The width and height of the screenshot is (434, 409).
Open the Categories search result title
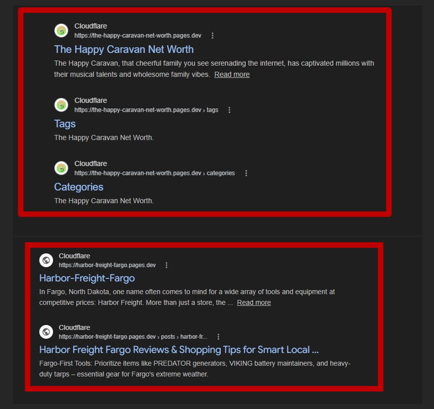click(79, 187)
